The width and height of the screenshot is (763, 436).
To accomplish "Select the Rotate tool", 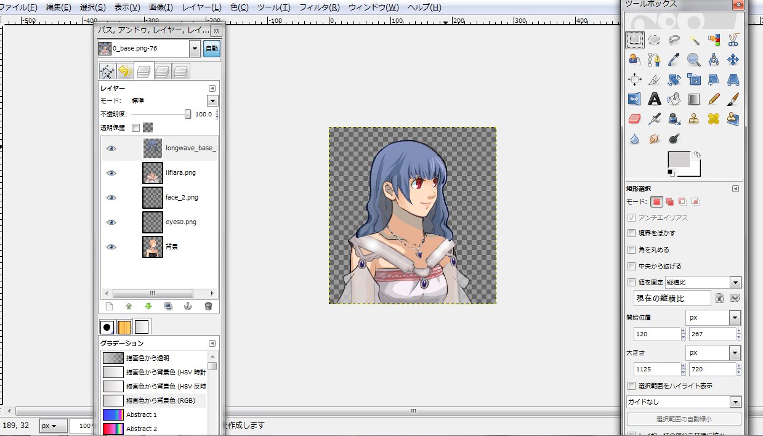I will point(674,79).
